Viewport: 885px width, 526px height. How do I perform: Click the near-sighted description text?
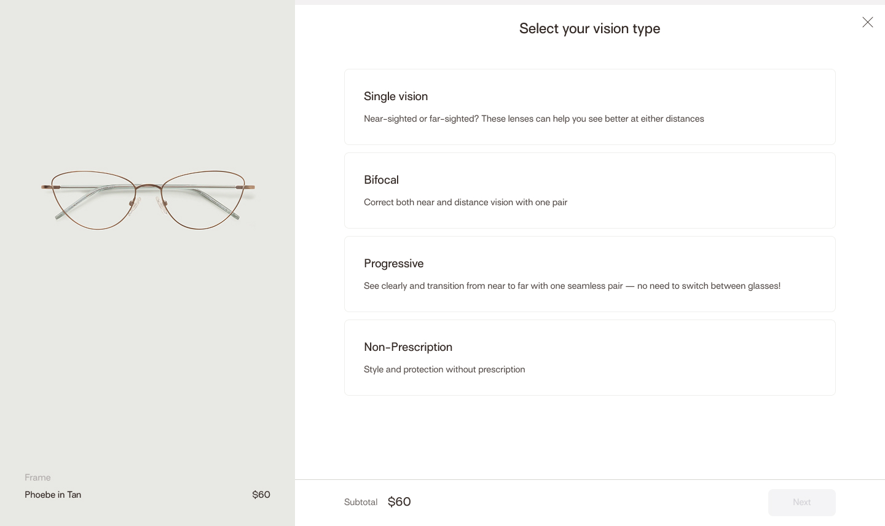point(534,119)
